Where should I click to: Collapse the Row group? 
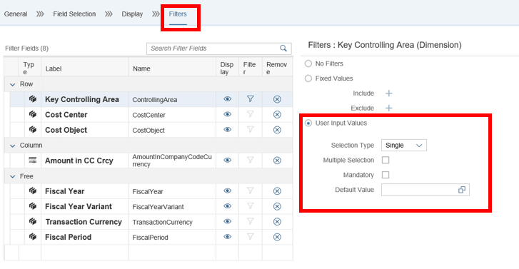coord(13,85)
